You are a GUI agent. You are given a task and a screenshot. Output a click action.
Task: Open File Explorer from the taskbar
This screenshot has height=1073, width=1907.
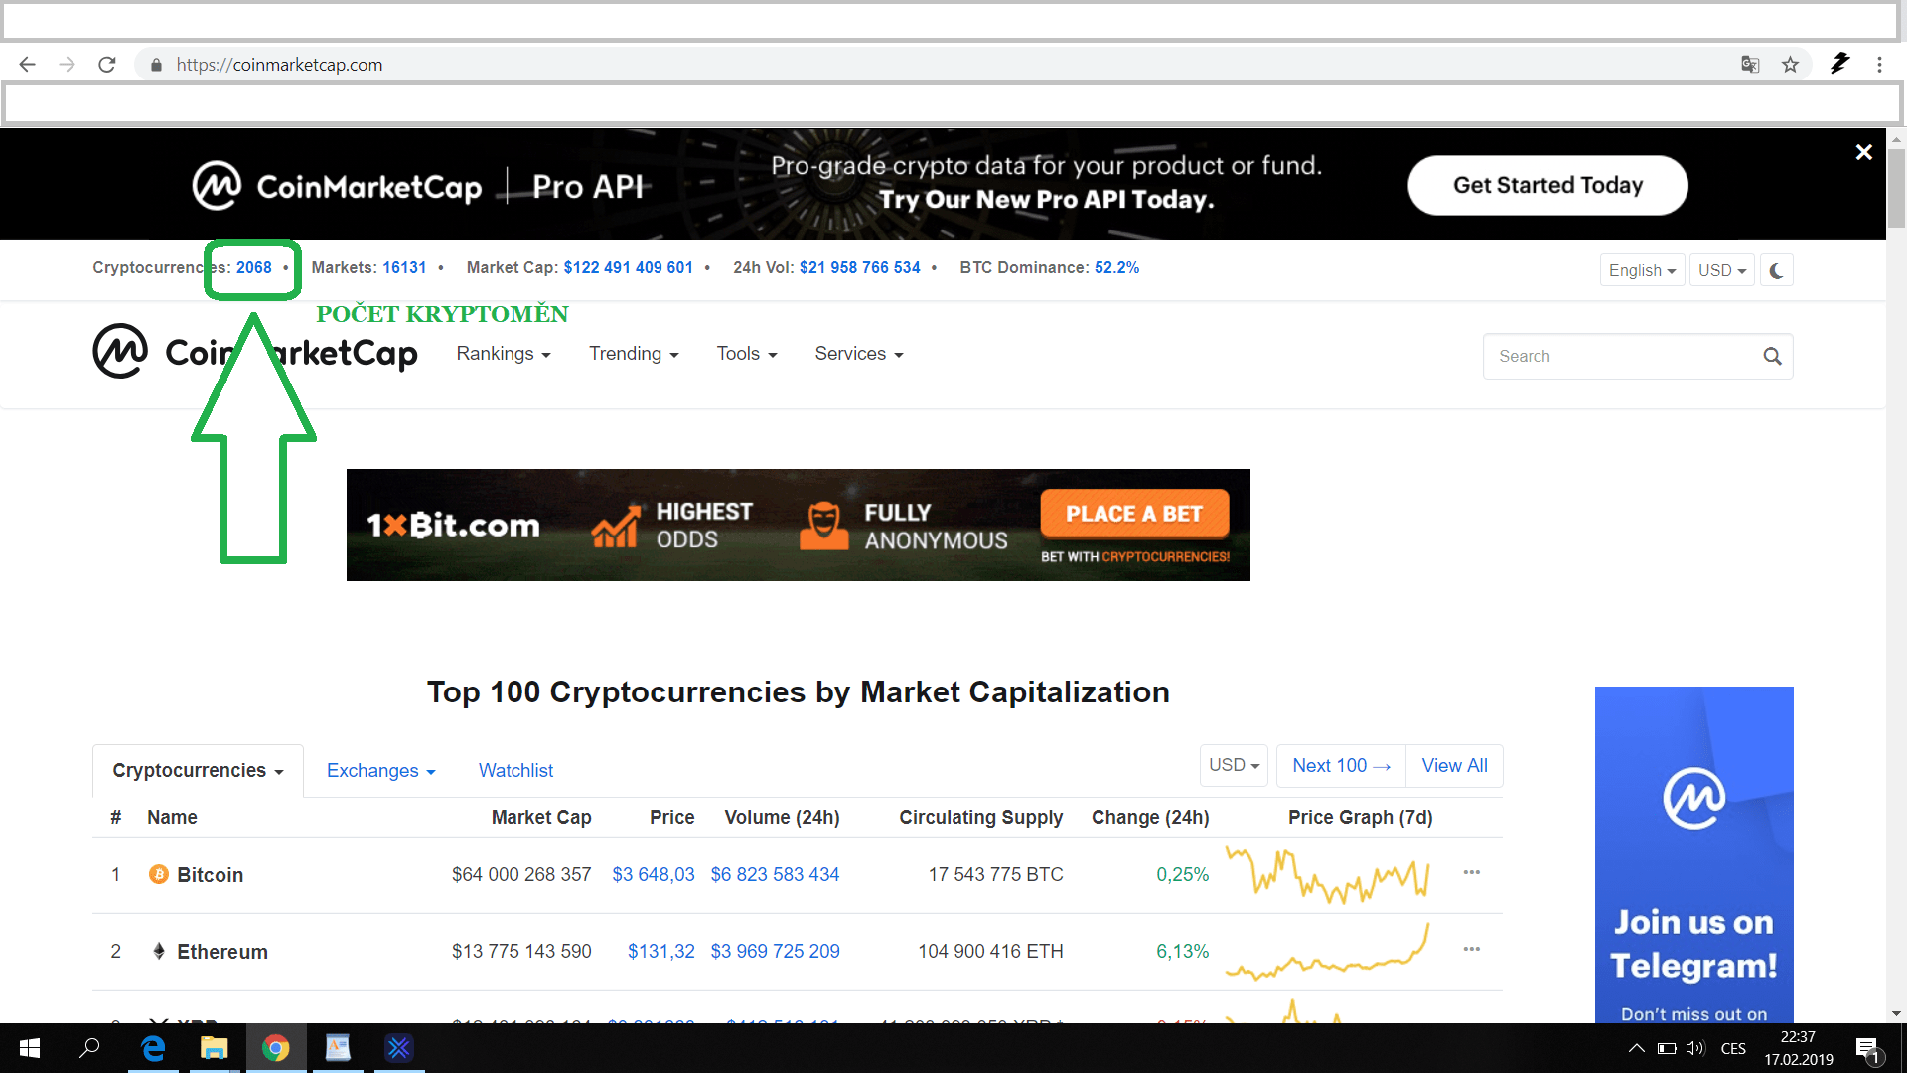214,1048
